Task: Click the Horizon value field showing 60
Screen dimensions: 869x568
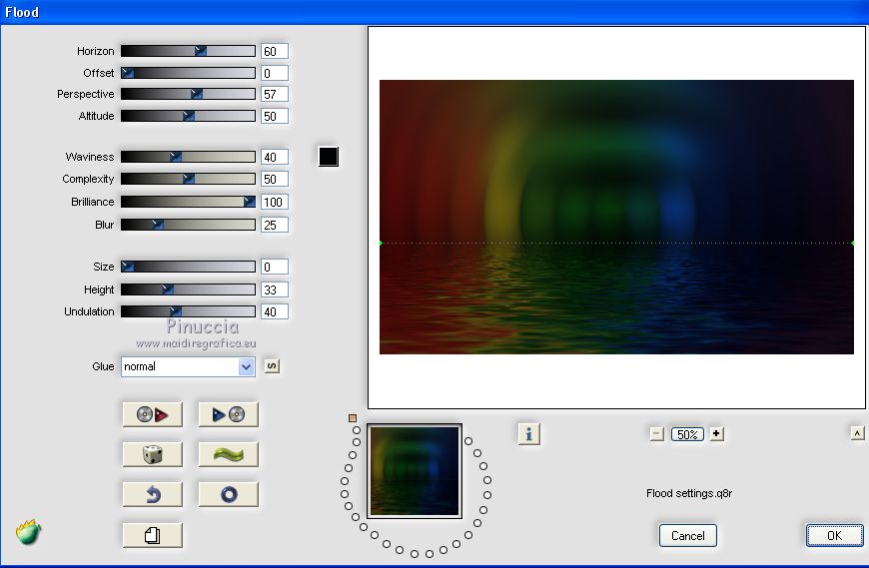Action: tap(275, 51)
